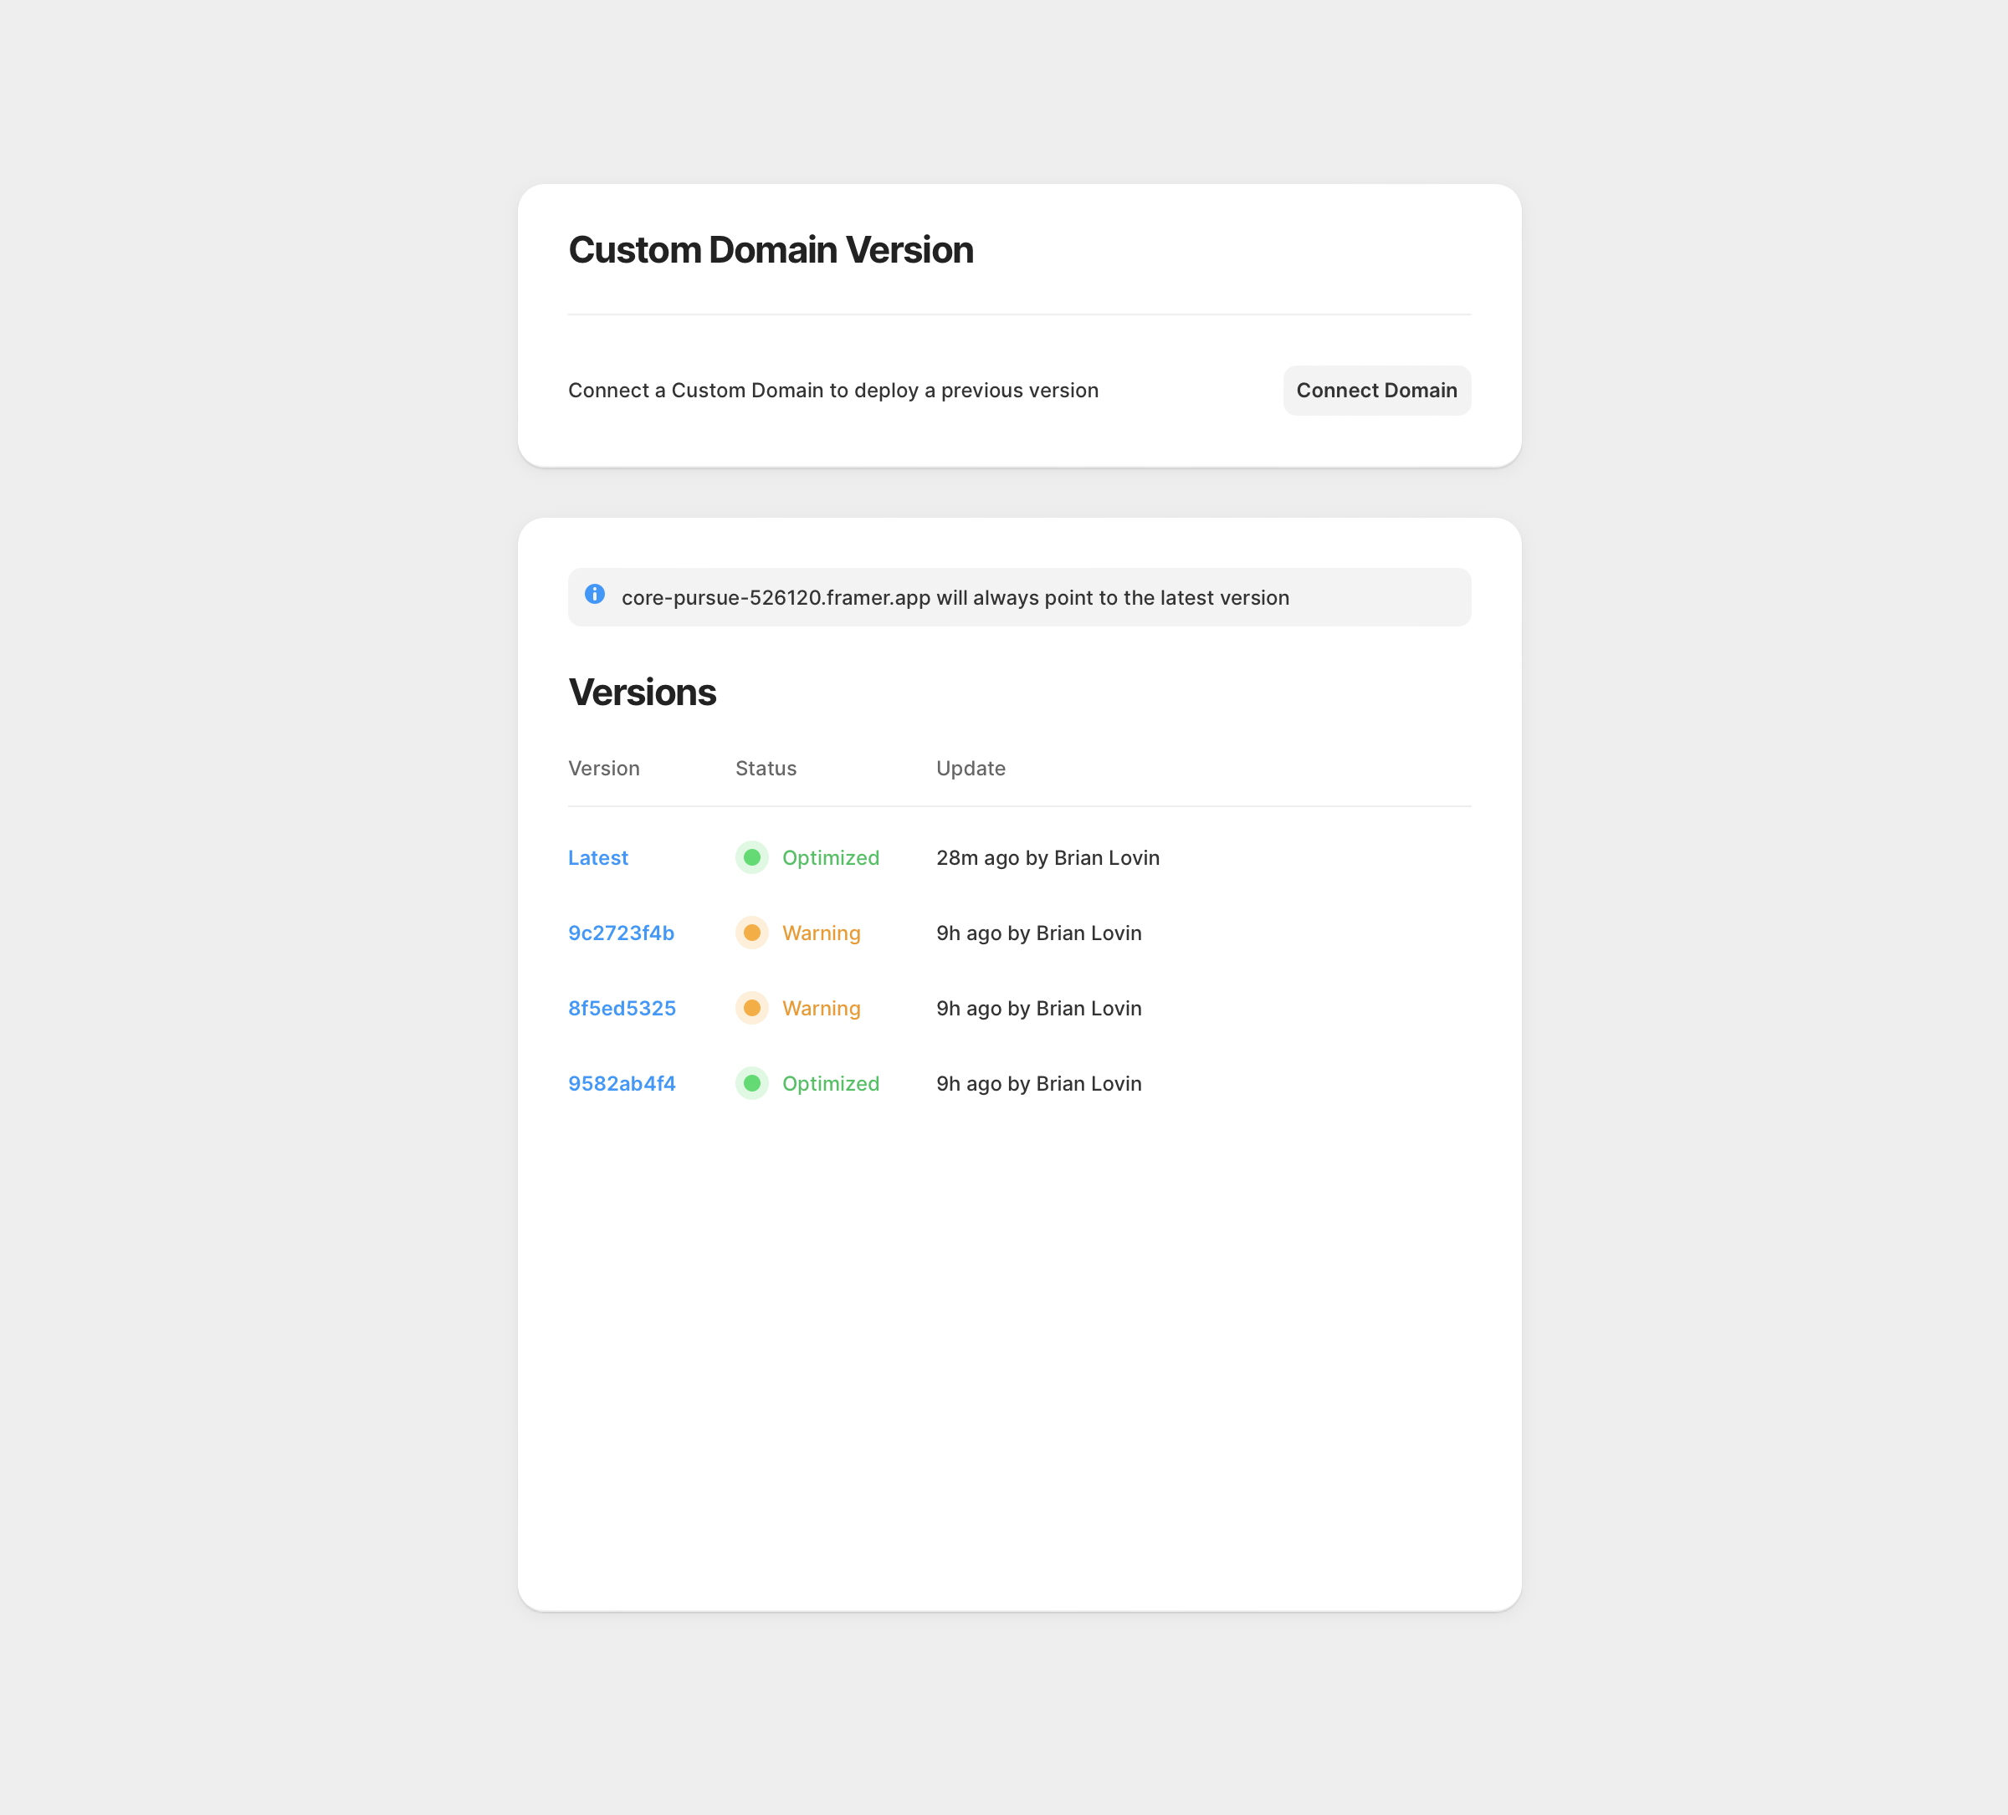
Task: Click the Status column header
Action: (x=766, y=768)
